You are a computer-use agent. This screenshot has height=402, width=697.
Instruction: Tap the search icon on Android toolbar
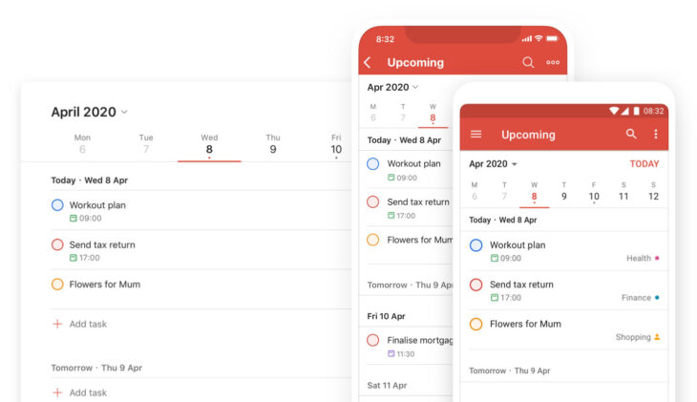pyautogui.click(x=631, y=135)
